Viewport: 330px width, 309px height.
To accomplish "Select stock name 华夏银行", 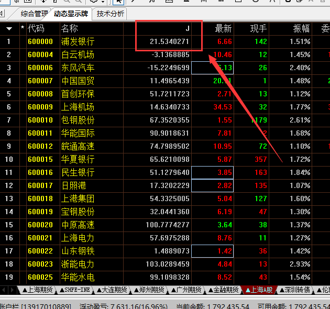I will (x=78, y=159).
